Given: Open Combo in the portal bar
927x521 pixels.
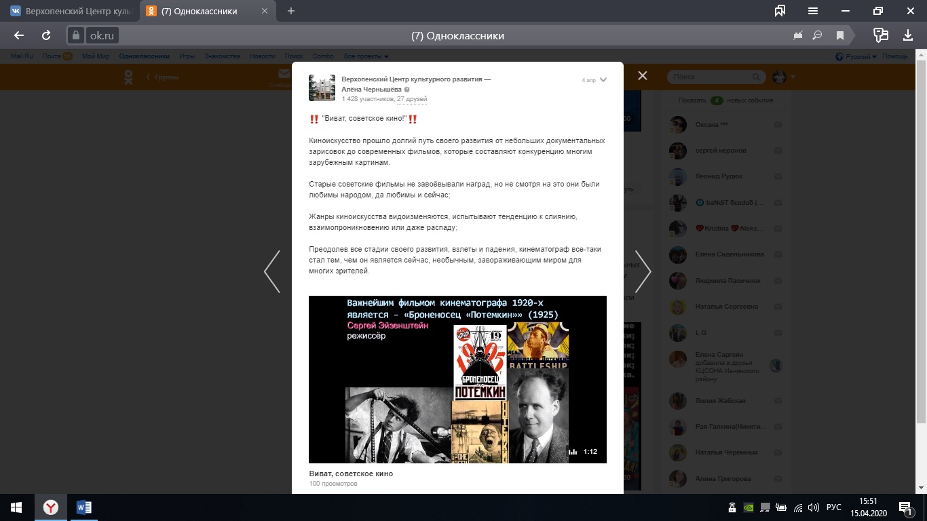Looking at the screenshot, I should tap(323, 56).
